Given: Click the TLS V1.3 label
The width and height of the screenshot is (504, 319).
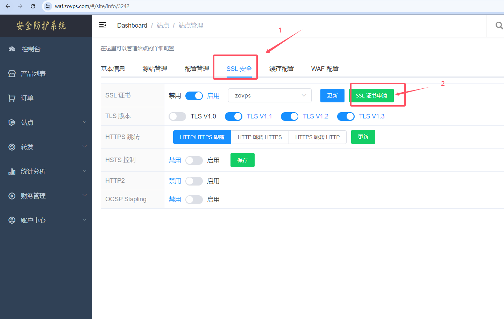Looking at the screenshot, I should pos(372,116).
